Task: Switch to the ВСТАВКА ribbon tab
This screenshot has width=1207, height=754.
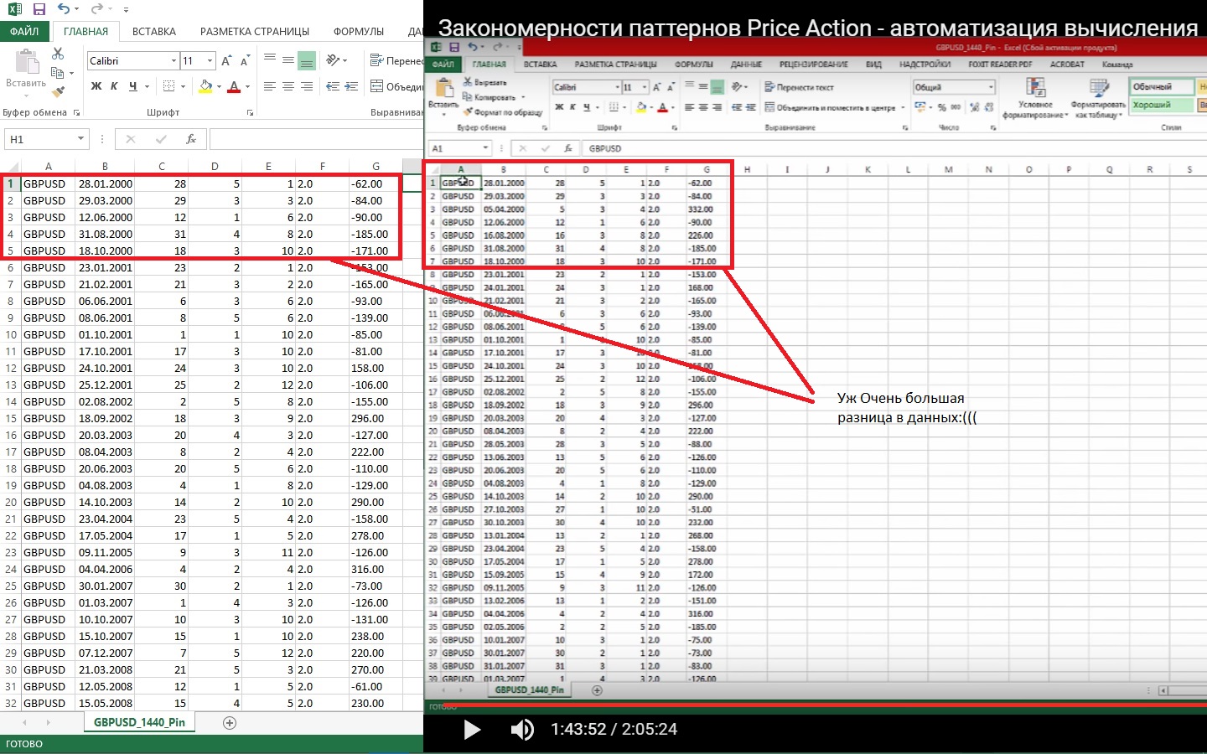Action: tap(154, 32)
